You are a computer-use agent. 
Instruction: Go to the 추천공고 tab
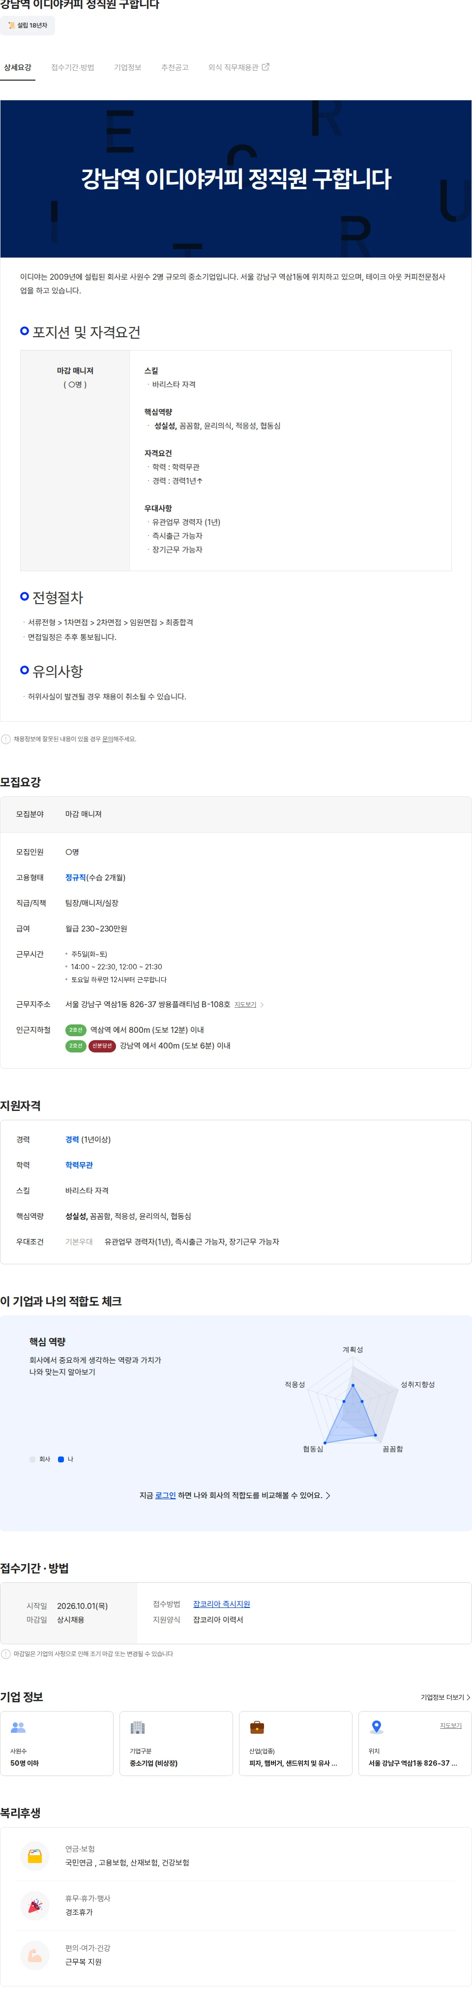tap(175, 67)
